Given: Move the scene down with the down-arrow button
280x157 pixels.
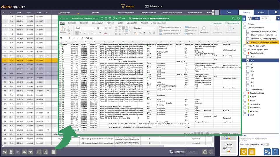Looking at the screenshot, I should 31,152.
